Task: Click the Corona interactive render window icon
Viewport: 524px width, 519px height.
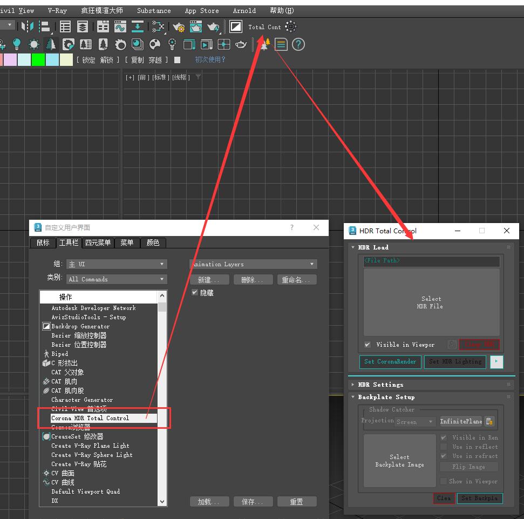Action: [207, 44]
